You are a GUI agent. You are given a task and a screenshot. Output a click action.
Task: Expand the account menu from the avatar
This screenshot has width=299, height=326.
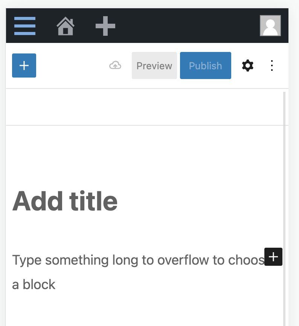click(270, 26)
